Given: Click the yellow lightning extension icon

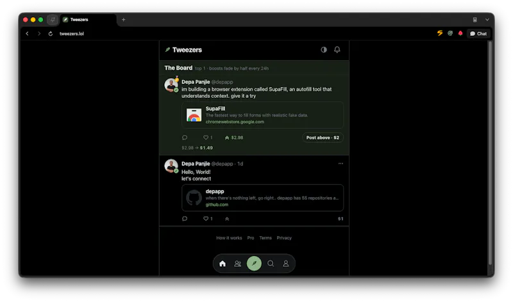Looking at the screenshot, I should 440,33.
